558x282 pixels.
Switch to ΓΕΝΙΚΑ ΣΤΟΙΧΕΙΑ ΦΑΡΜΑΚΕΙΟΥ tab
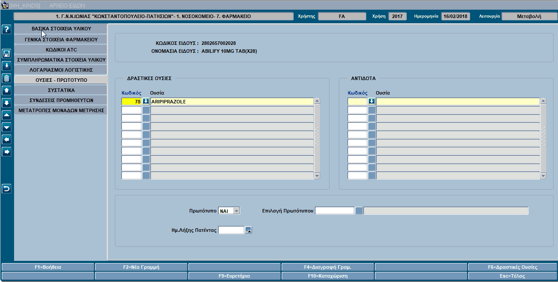pyautogui.click(x=61, y=39)
